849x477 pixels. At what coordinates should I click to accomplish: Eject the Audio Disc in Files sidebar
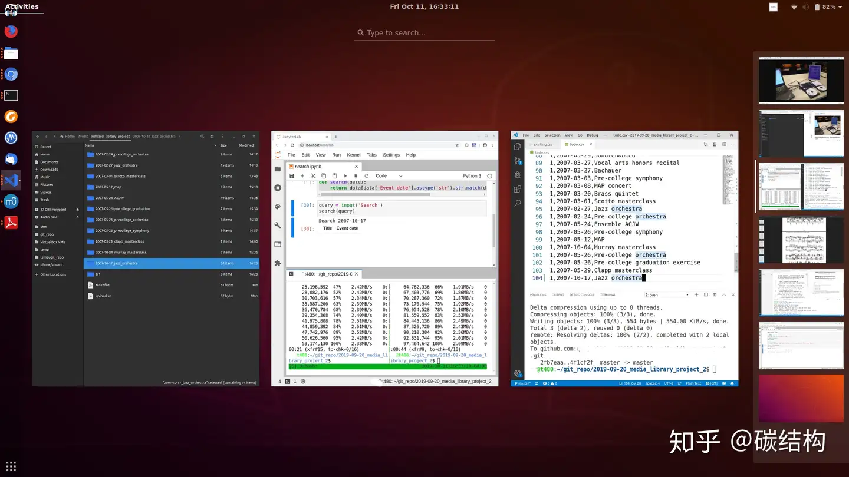[77, 217]
